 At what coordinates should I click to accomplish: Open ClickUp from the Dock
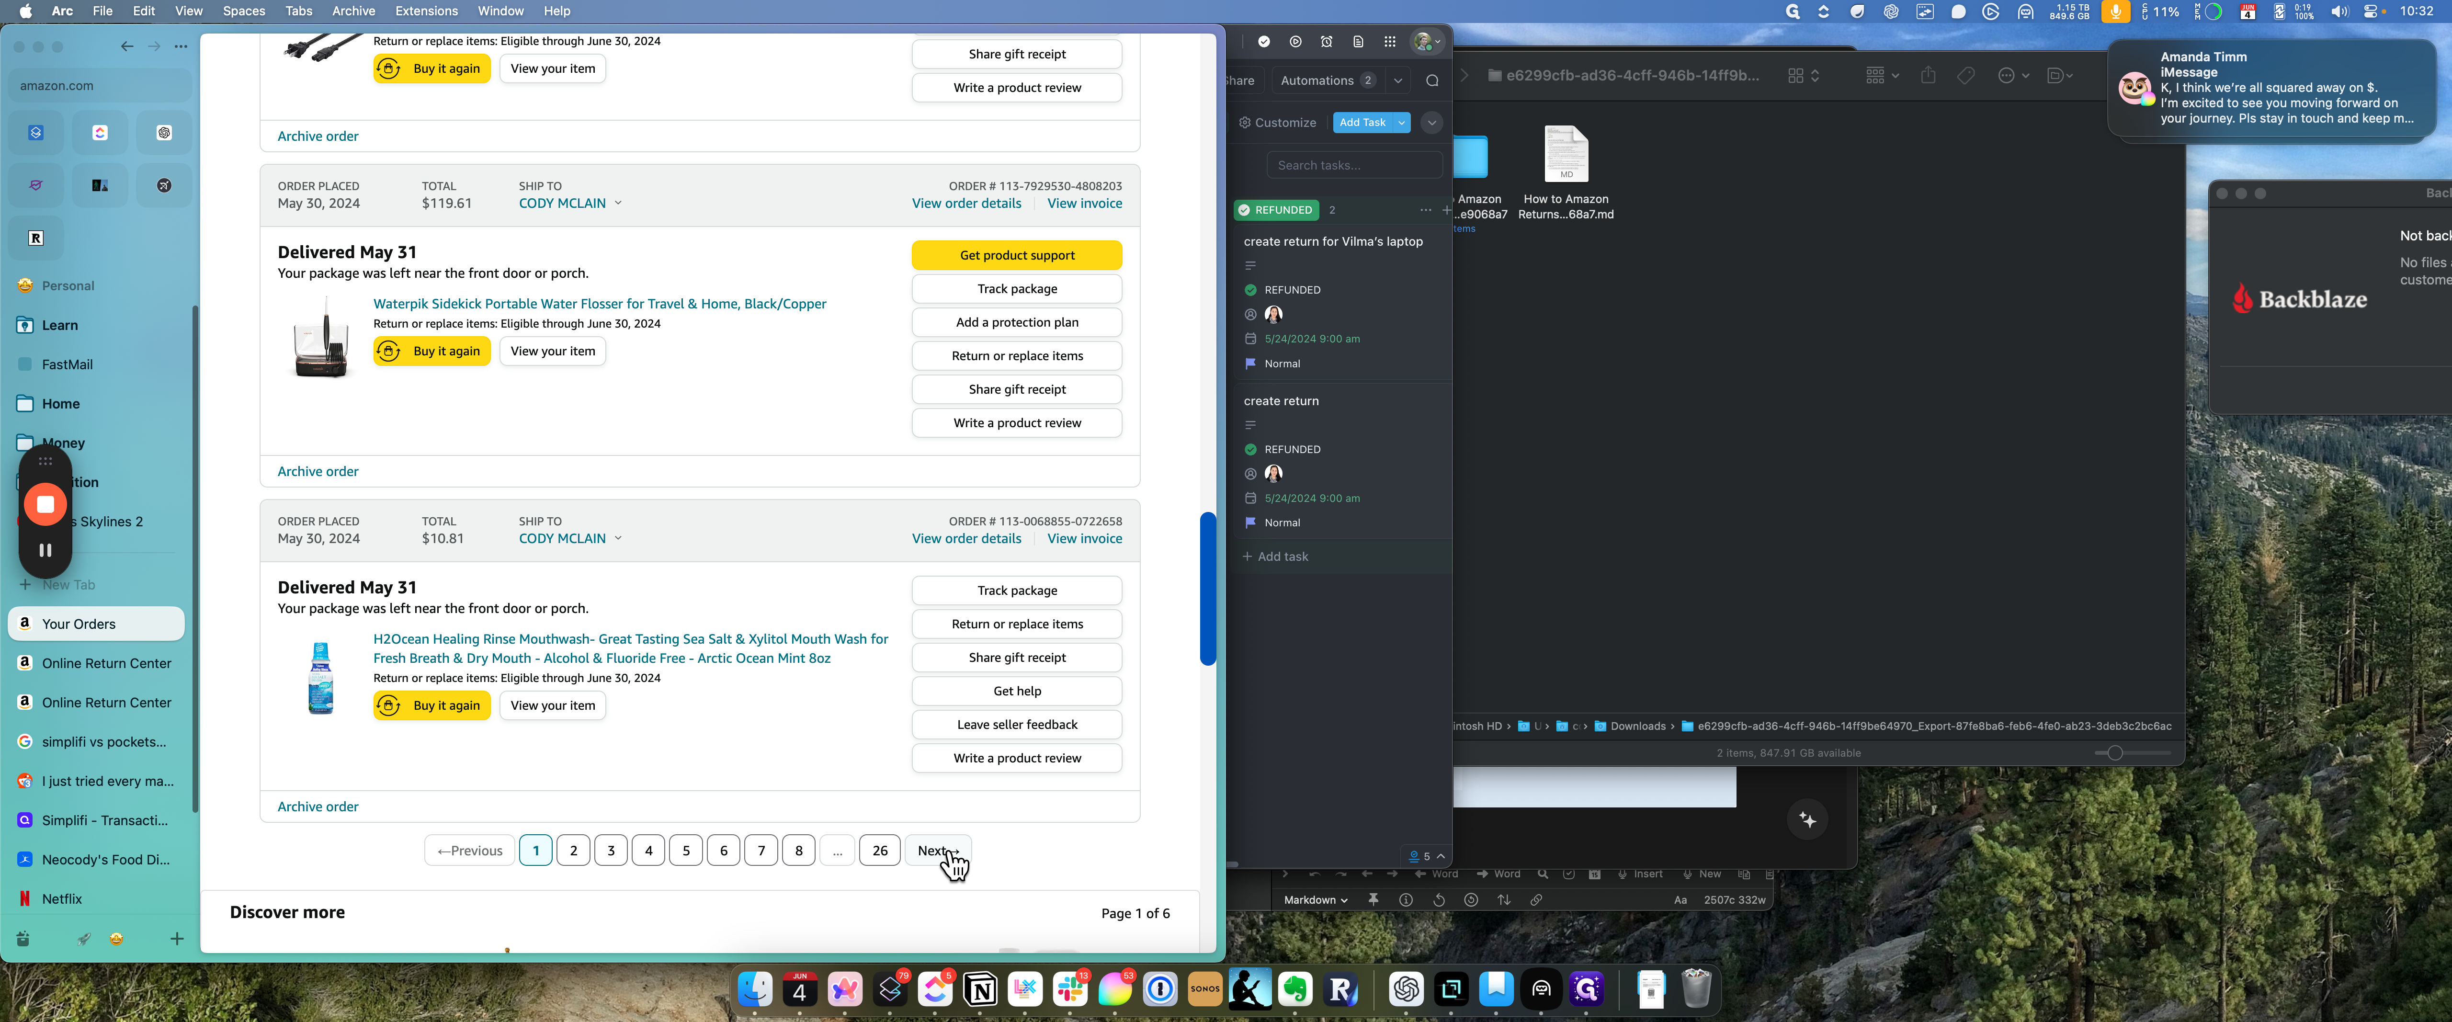coord(935,989)
